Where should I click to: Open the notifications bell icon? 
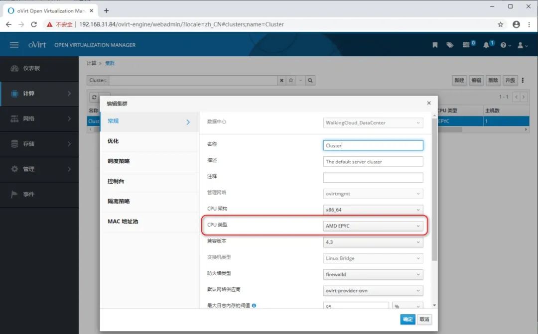(486, 45)
